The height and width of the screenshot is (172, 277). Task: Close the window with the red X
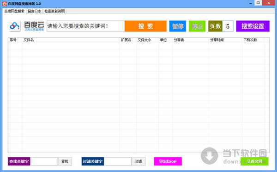tap(269, 3)
